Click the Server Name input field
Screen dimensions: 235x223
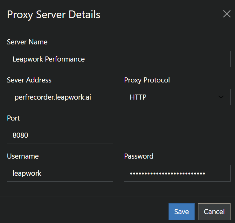(x=119, y=59)
